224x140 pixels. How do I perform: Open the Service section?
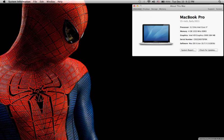click(219, 9)
